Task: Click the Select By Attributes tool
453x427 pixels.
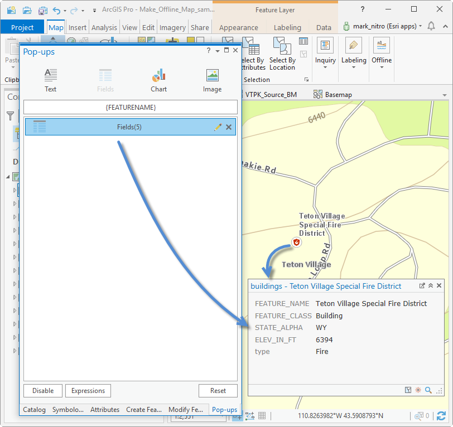Action: pos(253,54)
